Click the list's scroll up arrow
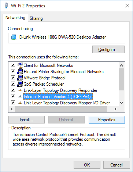 coord(121,65)
